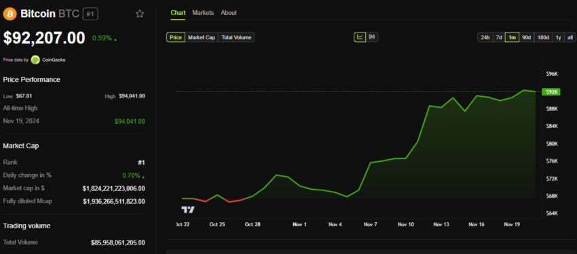Select the Market Cap chart toggle
Image resolution: width=577 pixels, height=254 pixels.
[x=202, y=37]
